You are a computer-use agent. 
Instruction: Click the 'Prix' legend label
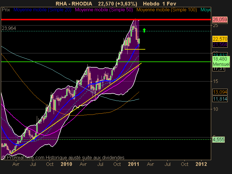point(6,10)
